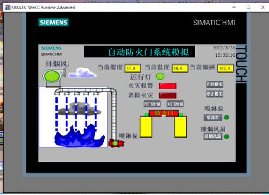Click the 开始模拟 start simulation button

pyautogui.click(x=215, y=84)
